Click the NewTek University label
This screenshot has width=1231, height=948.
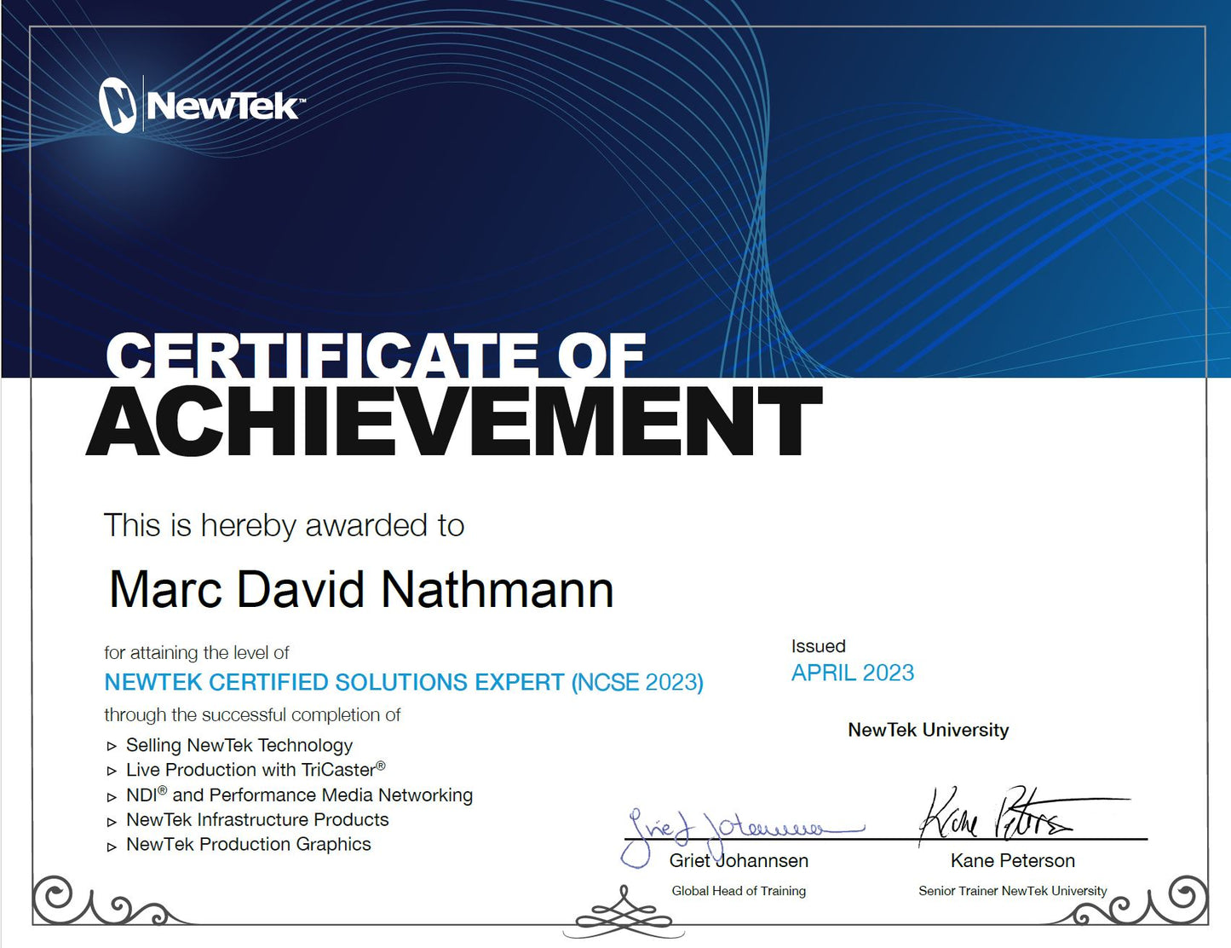928,731
